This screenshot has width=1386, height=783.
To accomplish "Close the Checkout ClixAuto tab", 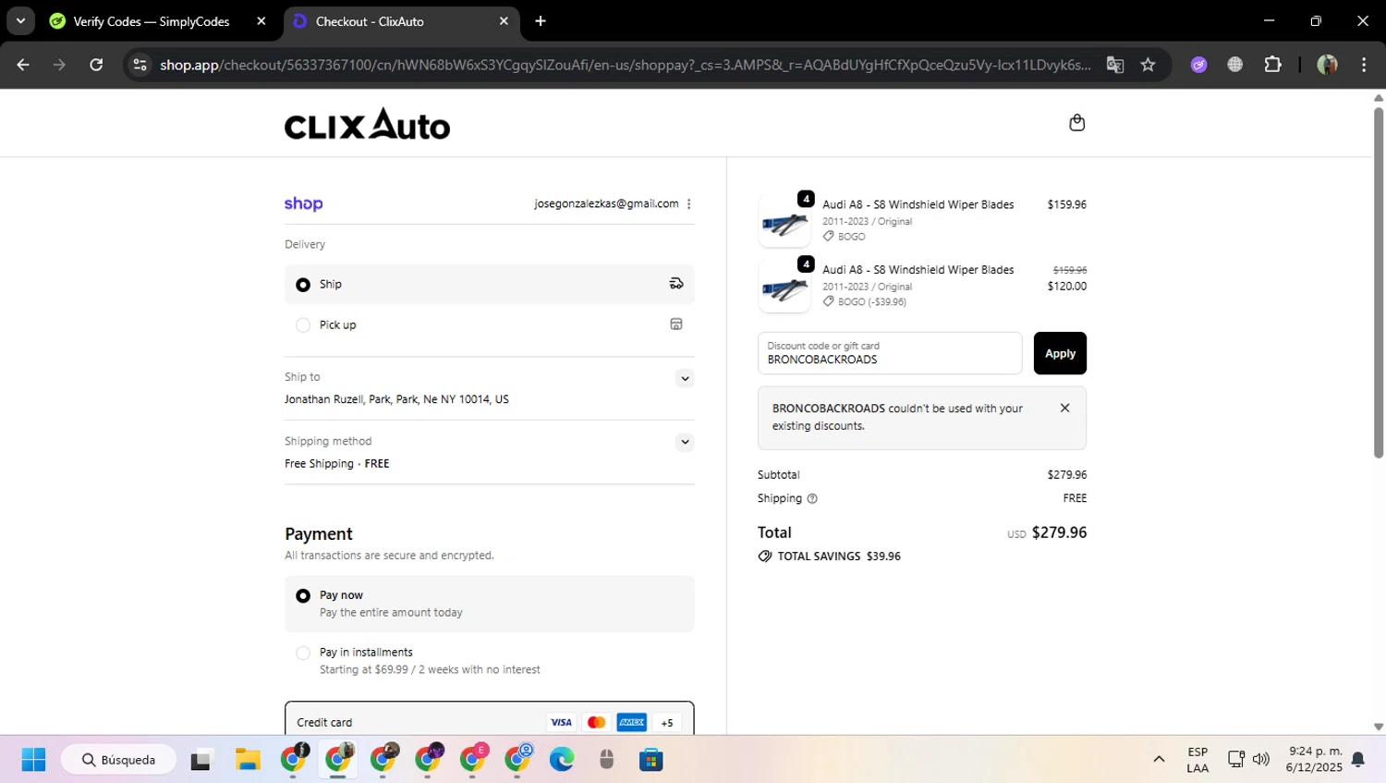I will pyautogui.click(x=504, y=21).
